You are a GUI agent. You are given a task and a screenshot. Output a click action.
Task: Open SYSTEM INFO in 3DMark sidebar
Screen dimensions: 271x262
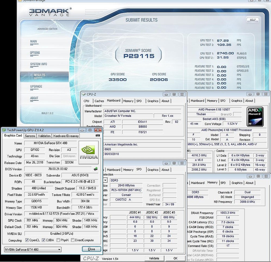point(39,64)
